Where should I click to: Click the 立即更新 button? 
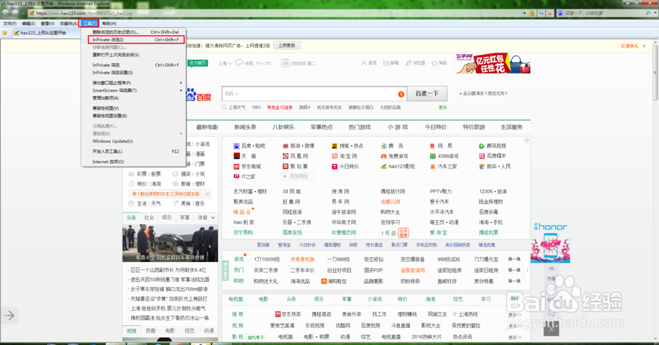pyautogui.click(x=287, y=45)
